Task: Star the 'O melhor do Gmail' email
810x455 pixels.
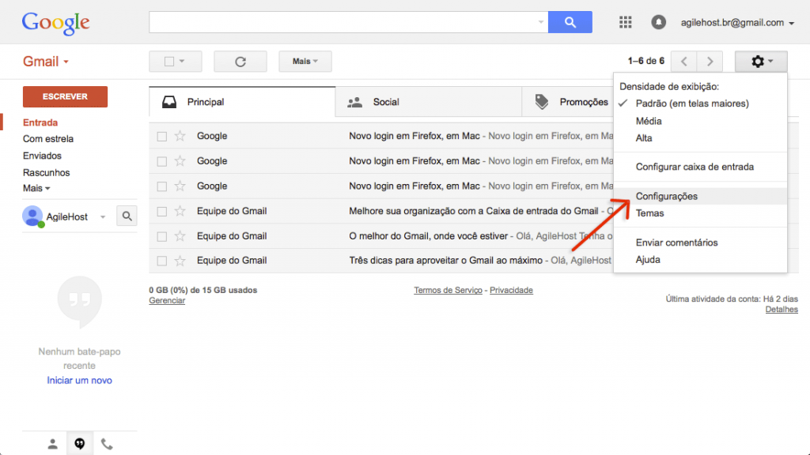Action: point(180,235)
